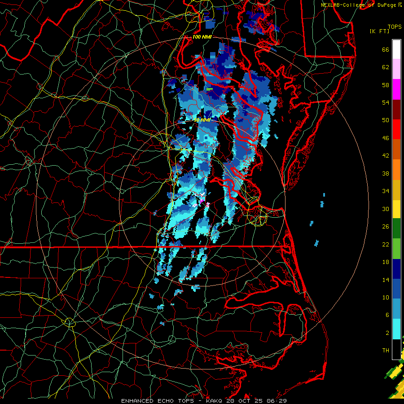This screenshot has height=404, width=404.
Task: Click the light pink legend swatch
Action: click(396, 69)
